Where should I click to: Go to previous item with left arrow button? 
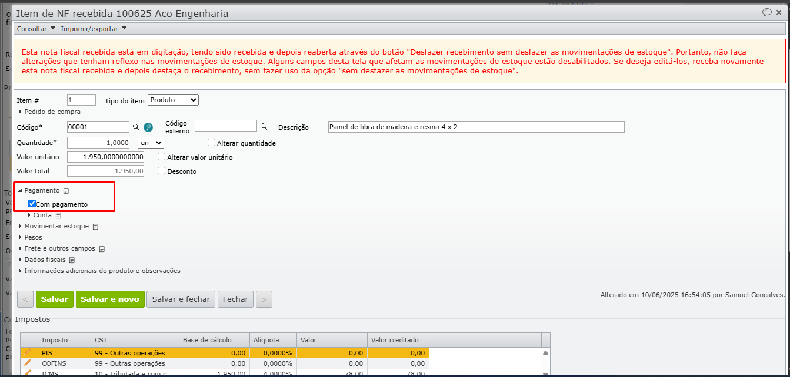click(25, 299)
